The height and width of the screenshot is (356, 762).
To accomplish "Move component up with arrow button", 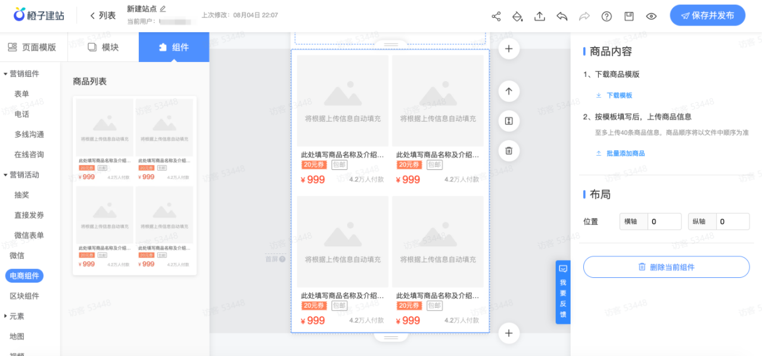I will [x=508, y=91].
